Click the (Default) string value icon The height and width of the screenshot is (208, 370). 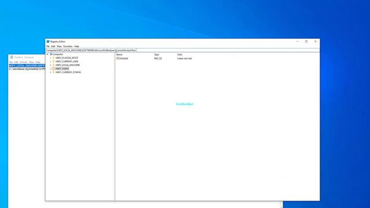tap(117, 58)
